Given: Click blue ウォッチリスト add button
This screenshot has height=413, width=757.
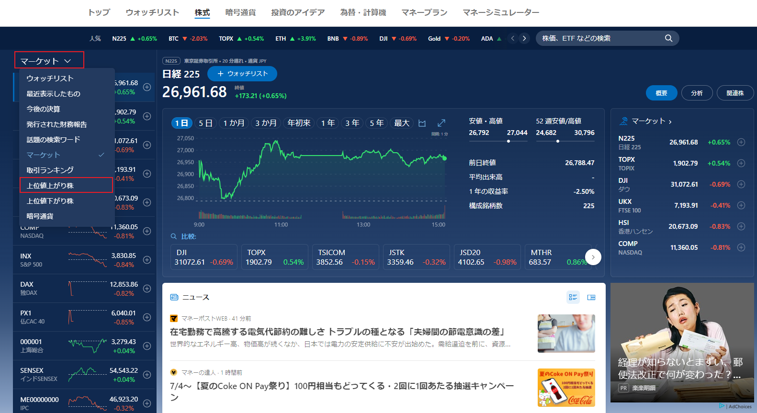Looking at the screenshot, I should pyautogui.click(x=242, y=74).
